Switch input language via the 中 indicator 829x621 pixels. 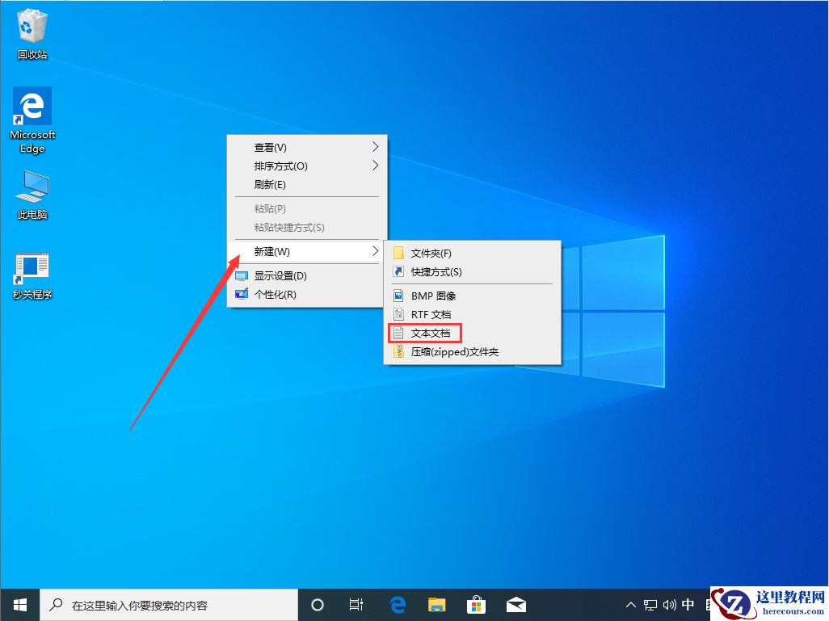[x=688, y=604]
